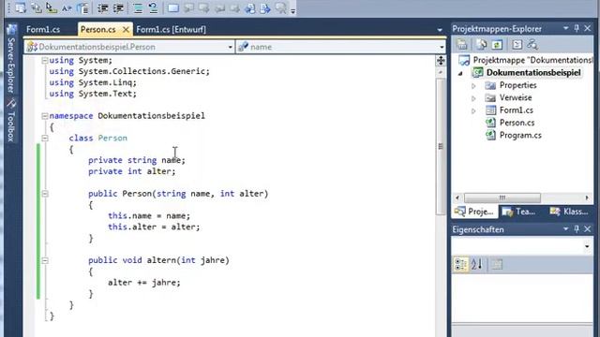The height and width of the screenshot is (337, 600).
Task: Select the Dokumentationsbeispiel project name
Action: click(x=533, y=73)
